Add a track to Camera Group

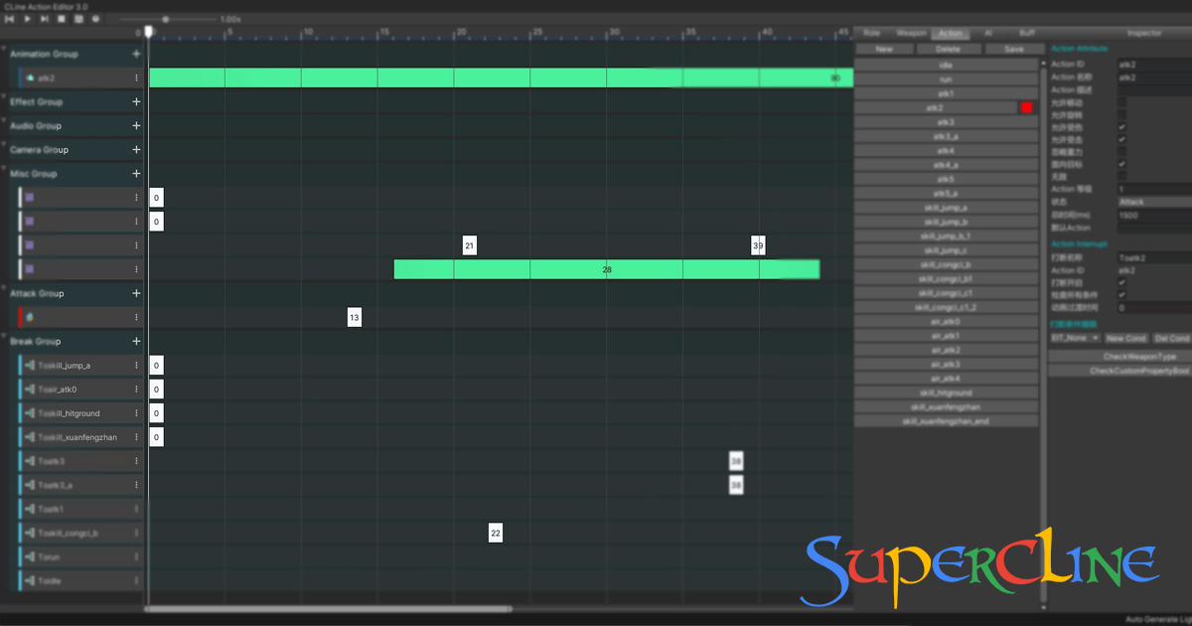[x=136, y=149]
